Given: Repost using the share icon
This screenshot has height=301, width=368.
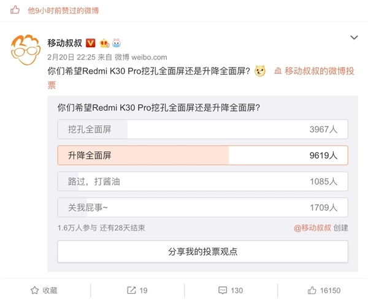Looking at the screenshot, I should 137,290.
